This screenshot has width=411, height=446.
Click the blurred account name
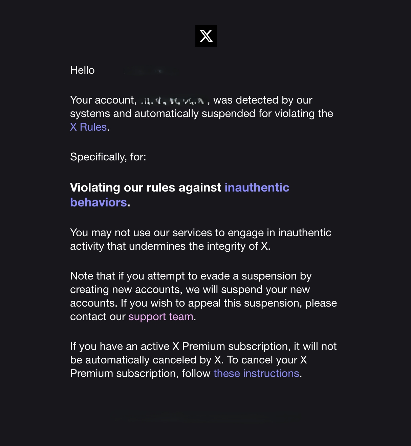point(173,101)
